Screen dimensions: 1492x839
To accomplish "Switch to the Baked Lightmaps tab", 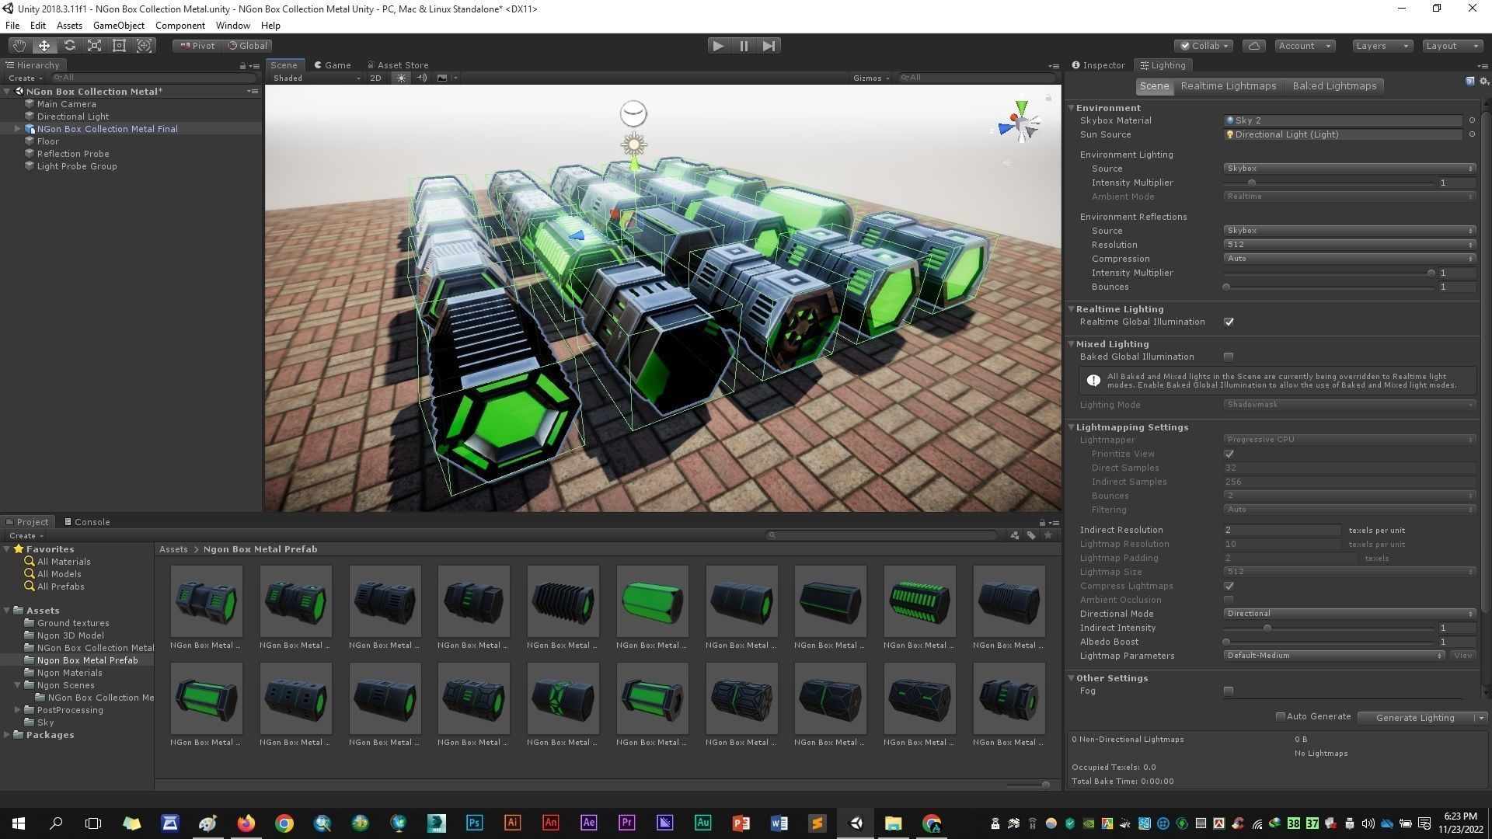I will [1333, 86].
